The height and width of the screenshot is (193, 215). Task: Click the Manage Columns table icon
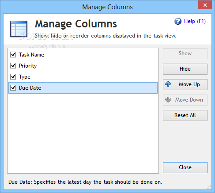click(19, 29)
